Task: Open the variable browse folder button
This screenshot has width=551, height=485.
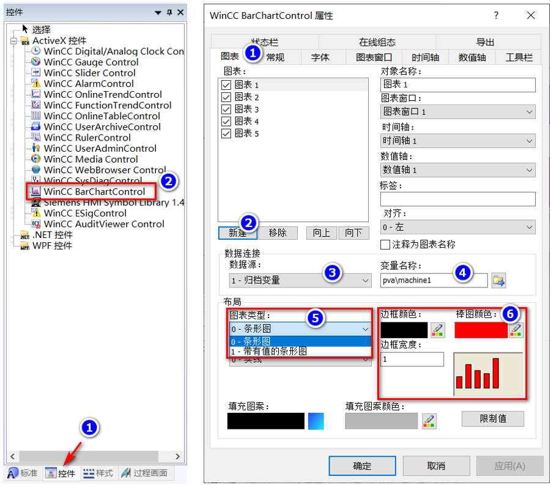Action: (498, 281)
